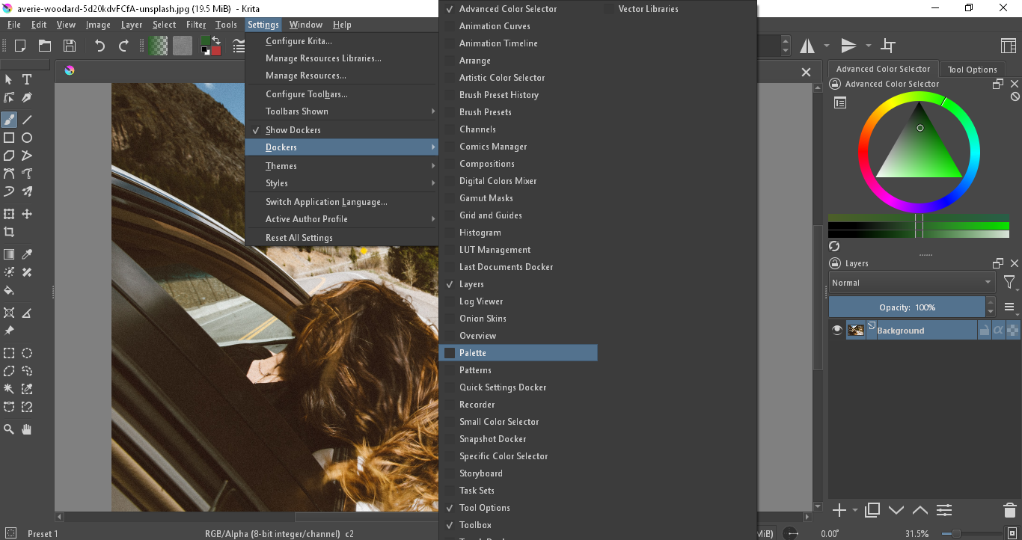
Task: Open the File menu
Action: [14, 25]
